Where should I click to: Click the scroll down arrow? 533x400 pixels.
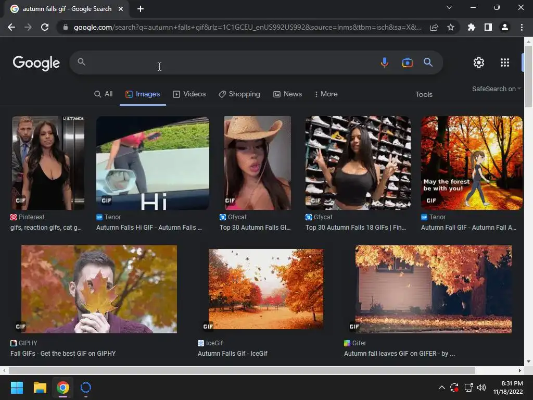tap(528, 362)
